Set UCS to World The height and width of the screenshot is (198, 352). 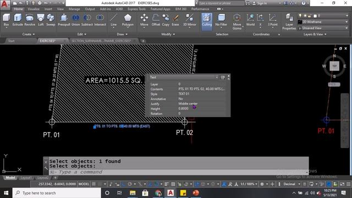pos(250,20)
